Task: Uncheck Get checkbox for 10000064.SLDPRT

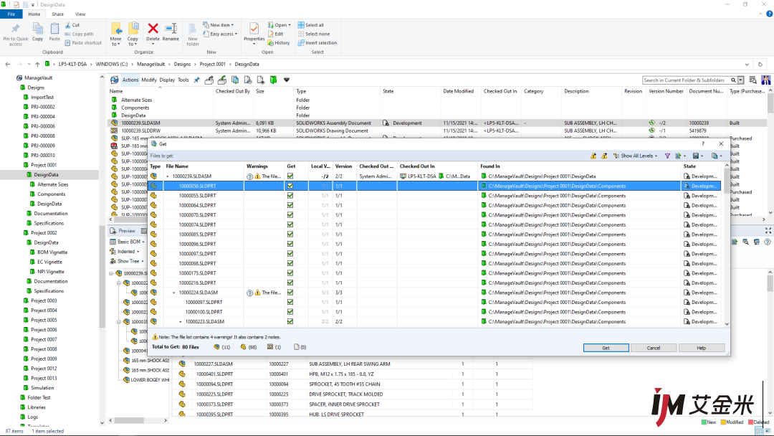Action: (290, 205)
